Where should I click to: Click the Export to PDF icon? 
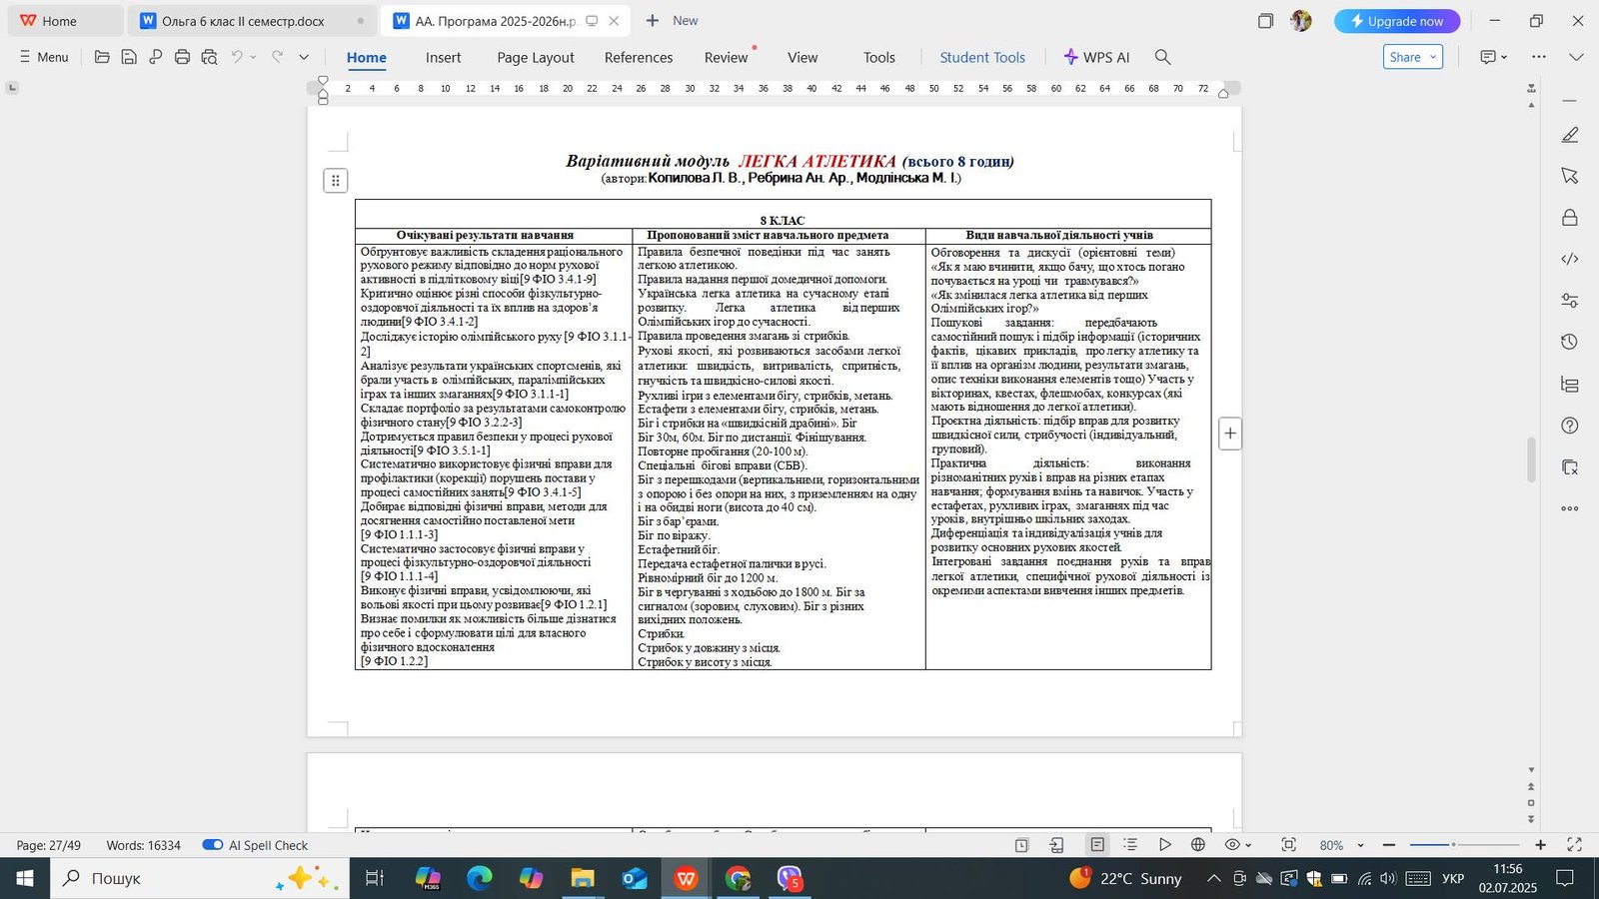pyautogui.click(x=156, y=57)
